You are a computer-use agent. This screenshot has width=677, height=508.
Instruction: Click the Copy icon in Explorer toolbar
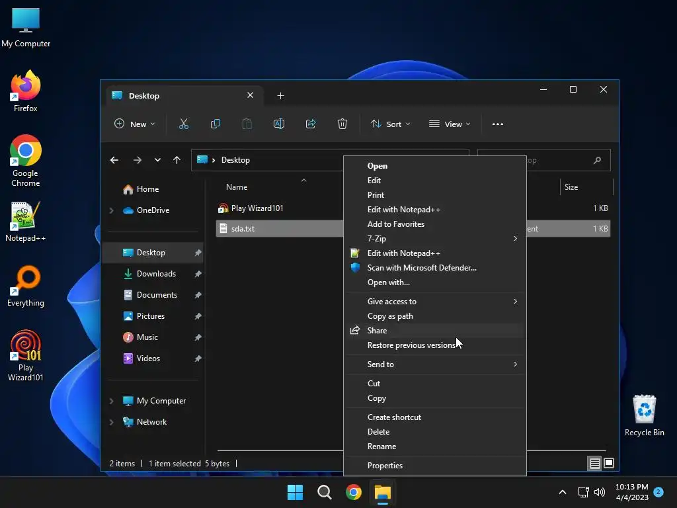[x=215, y=124]
